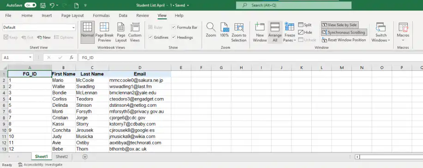Open Custom Views

point(135,32)
